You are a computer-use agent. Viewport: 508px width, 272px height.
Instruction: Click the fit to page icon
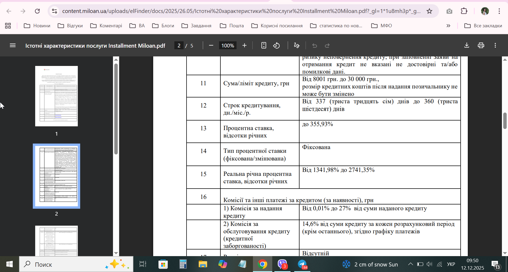pyautogui.click(x=264, y=46)
